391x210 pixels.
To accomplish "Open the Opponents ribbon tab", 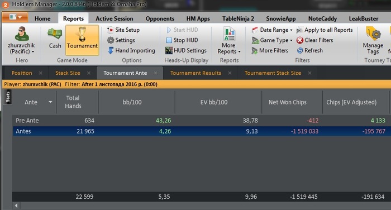I will click(x=160, y=18).
